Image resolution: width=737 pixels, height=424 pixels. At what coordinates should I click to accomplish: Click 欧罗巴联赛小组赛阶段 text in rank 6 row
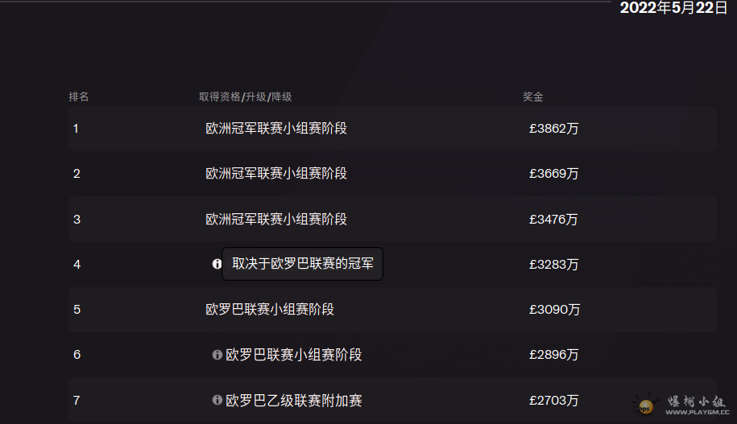click(294, 355)
